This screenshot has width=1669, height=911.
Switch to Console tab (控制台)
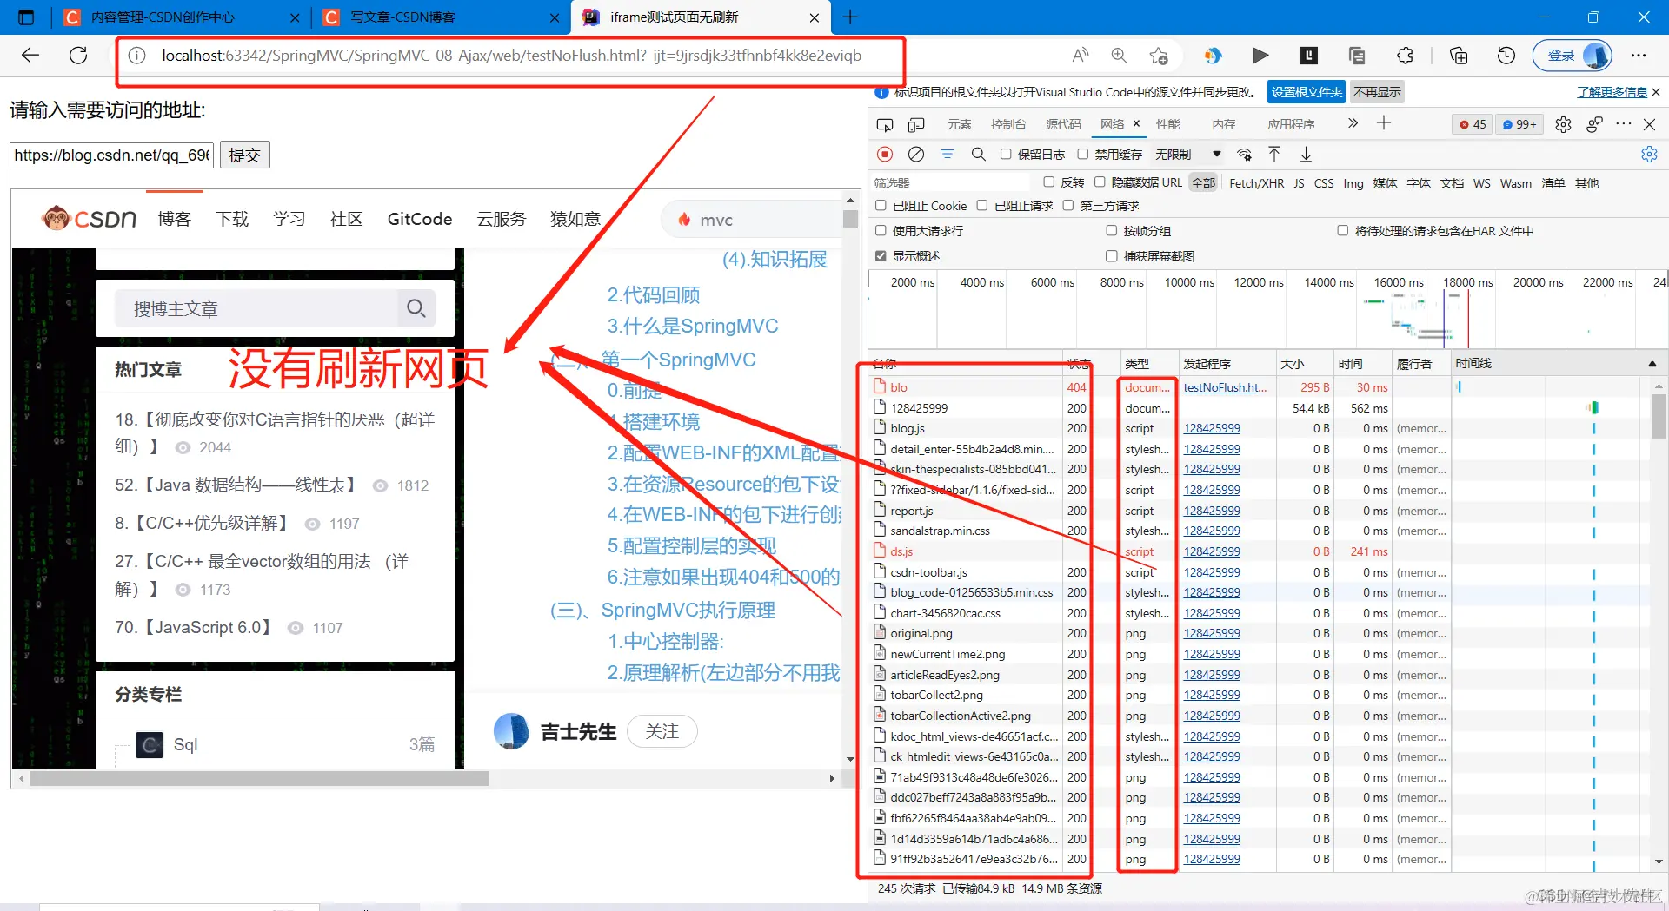tap(1007, 124)
